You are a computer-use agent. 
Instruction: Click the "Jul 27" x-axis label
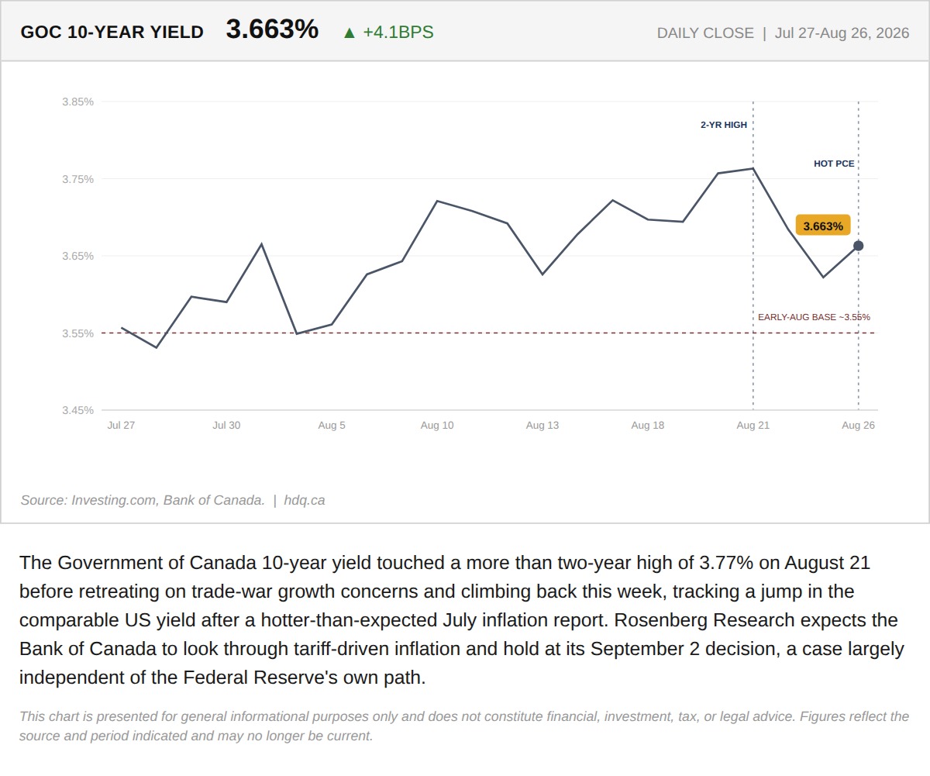121,425
